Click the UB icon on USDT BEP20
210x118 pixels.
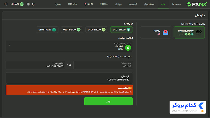point(78,30)
